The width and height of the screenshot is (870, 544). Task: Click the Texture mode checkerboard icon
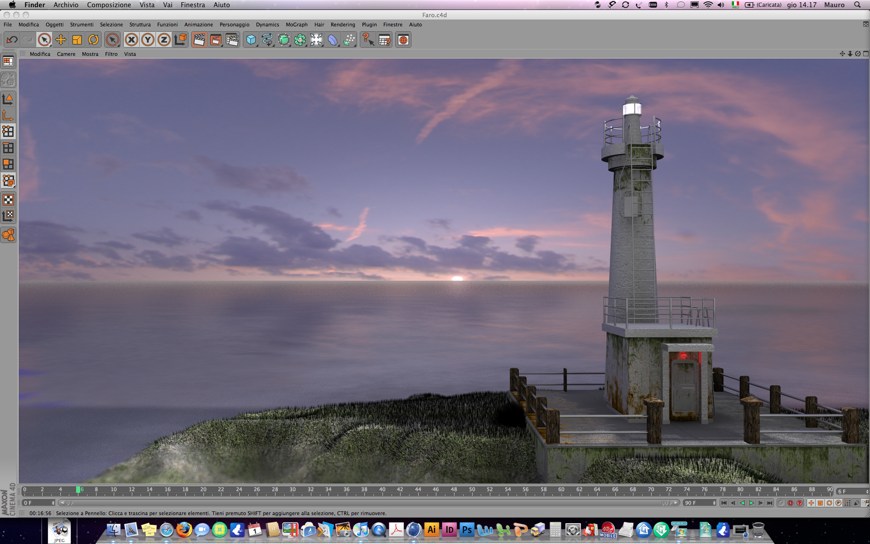(x=8, y=199)
